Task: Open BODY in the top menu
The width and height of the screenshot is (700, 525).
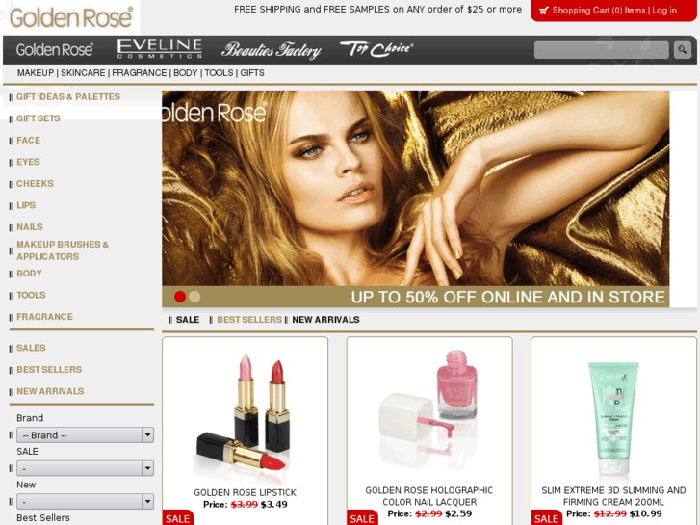Action: (x=186, y=73)
